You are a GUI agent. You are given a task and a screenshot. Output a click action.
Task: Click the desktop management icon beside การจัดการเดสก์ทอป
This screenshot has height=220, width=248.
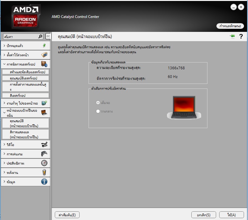tap(44, 64)
